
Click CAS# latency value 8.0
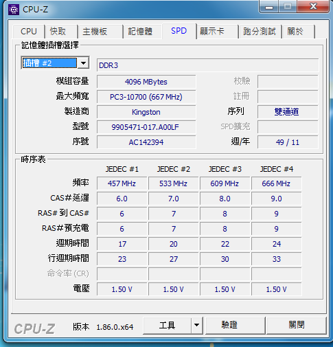click(x=225, y=199)
